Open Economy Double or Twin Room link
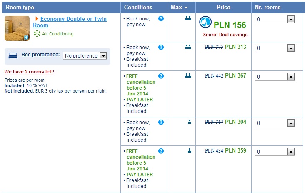 [x=70, y=22]
